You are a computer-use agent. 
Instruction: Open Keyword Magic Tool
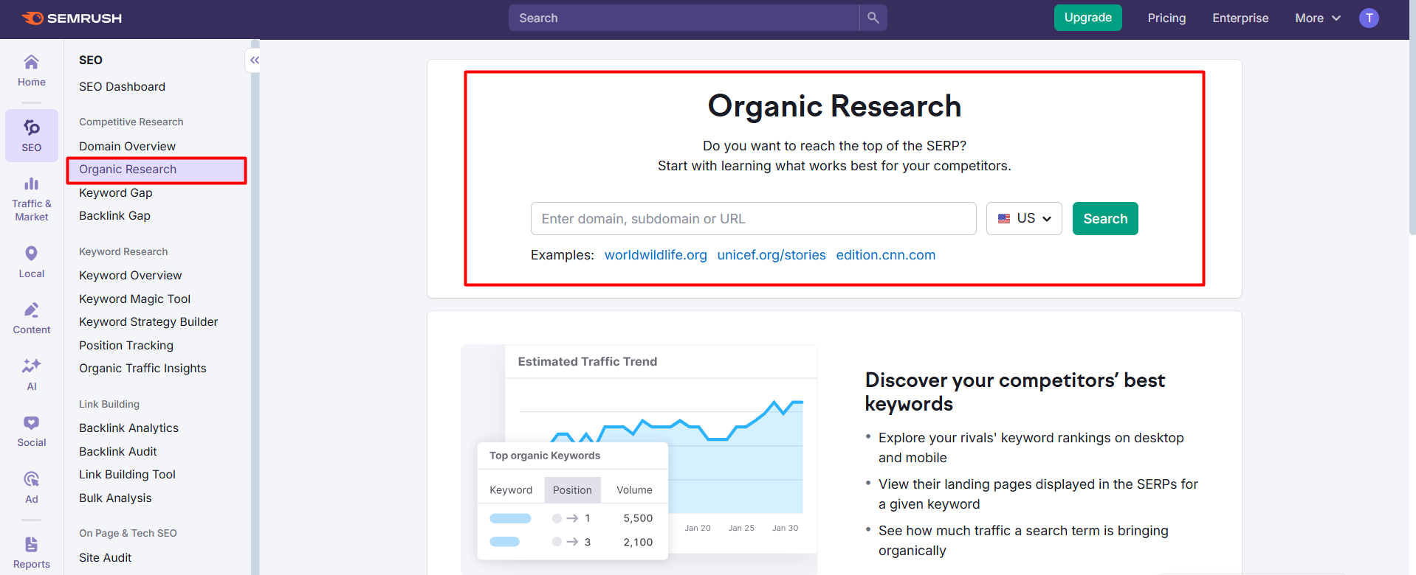coord(135,299)
